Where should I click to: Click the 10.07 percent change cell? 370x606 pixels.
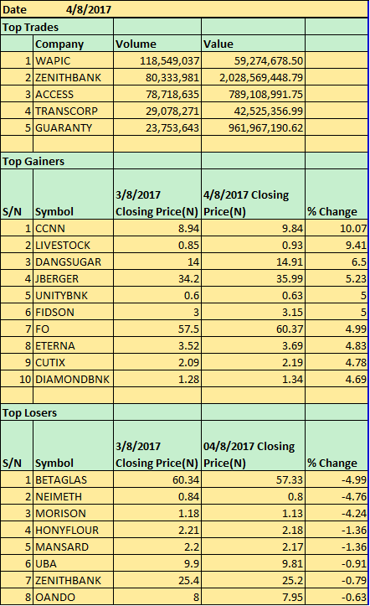pos(337,229)
